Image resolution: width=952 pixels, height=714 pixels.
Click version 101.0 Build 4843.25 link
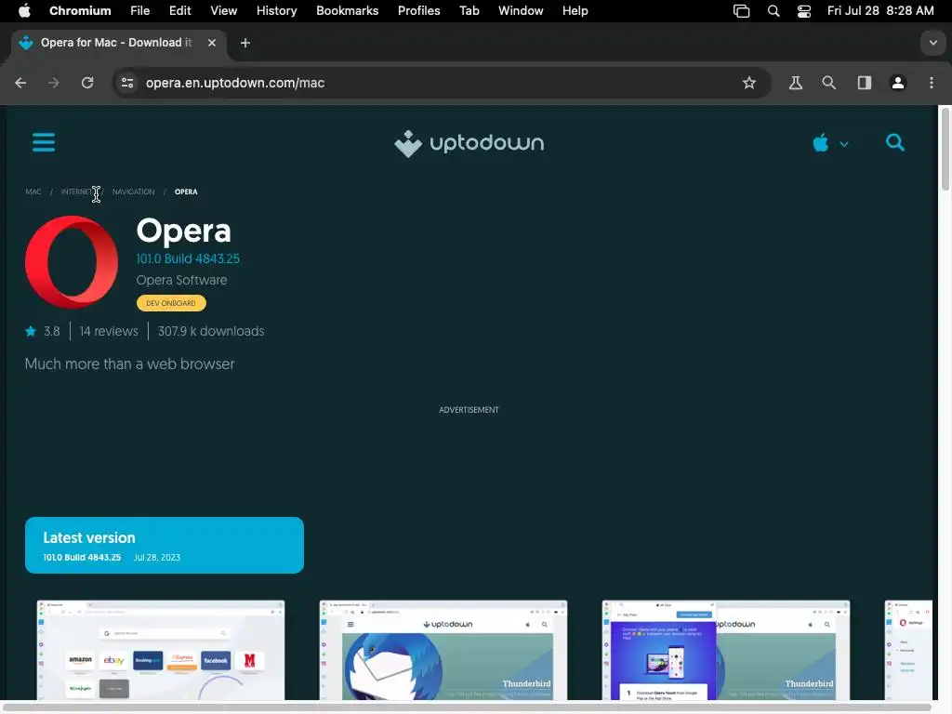pyautogui.click(x=188, y=258)
